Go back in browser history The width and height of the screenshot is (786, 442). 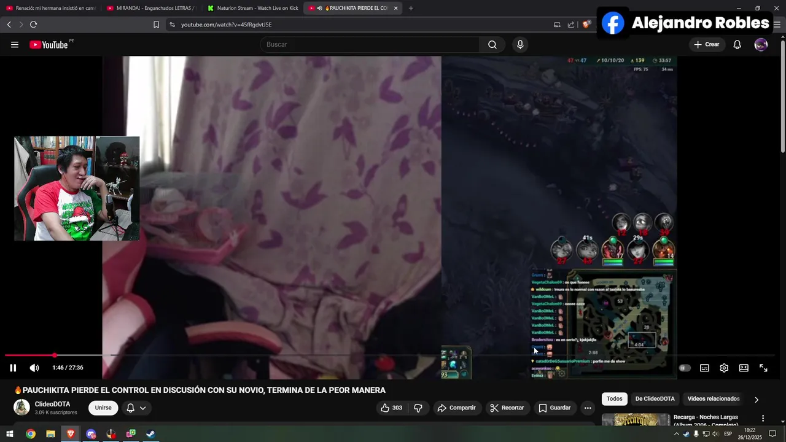[9, 25]
